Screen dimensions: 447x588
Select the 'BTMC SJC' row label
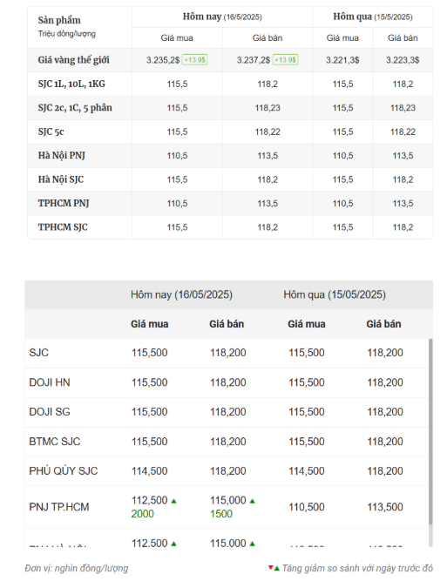click(x=55, y=442)
